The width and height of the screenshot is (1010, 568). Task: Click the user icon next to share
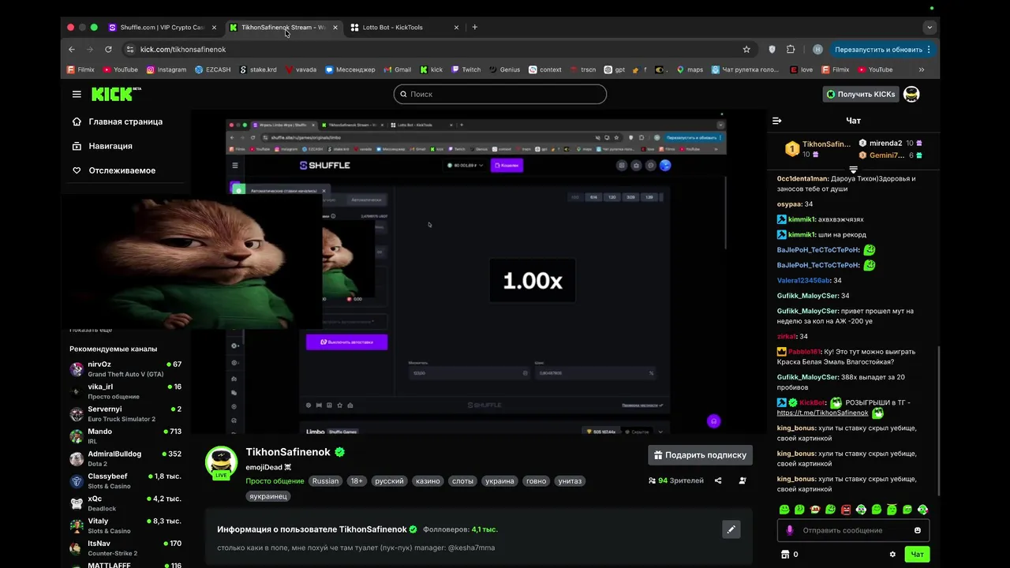pyautogui.click(x=743, y=480)
